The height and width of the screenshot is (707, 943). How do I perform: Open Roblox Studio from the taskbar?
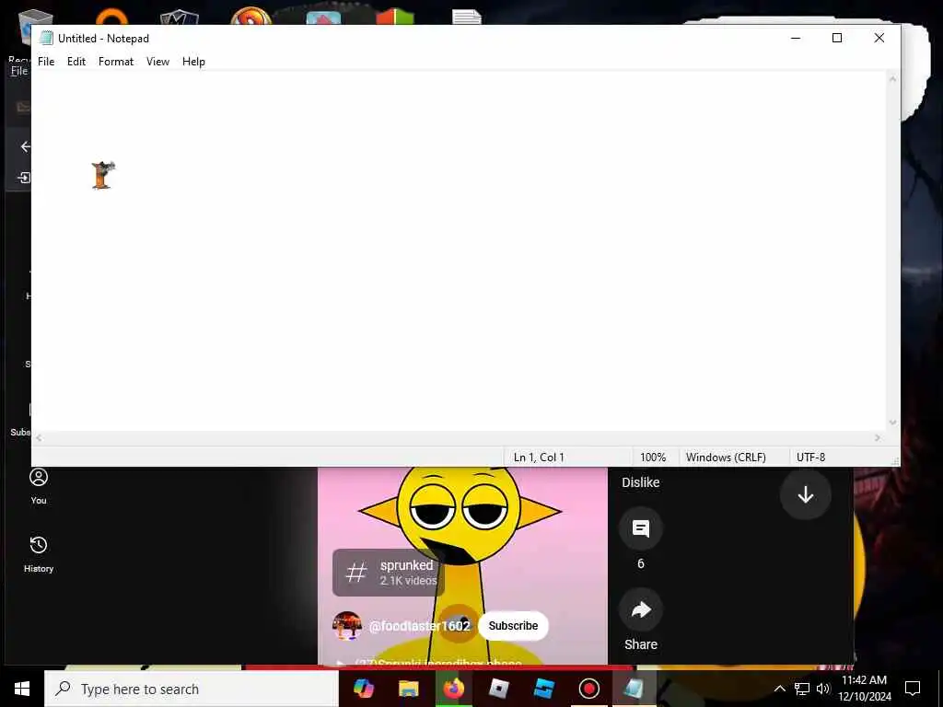[x=543, y=689]
